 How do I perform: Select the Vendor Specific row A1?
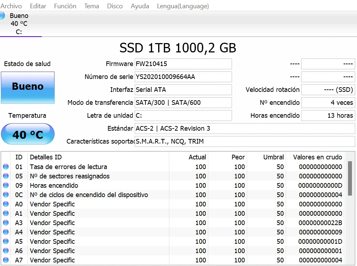pos(173,213)
